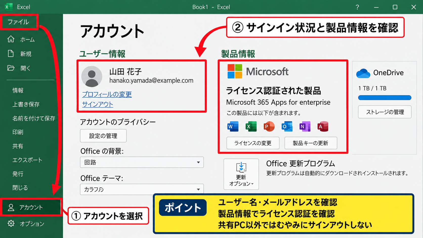Click the Word app icon
Screen dimensions: 423x238
click(x=233, y=126)
